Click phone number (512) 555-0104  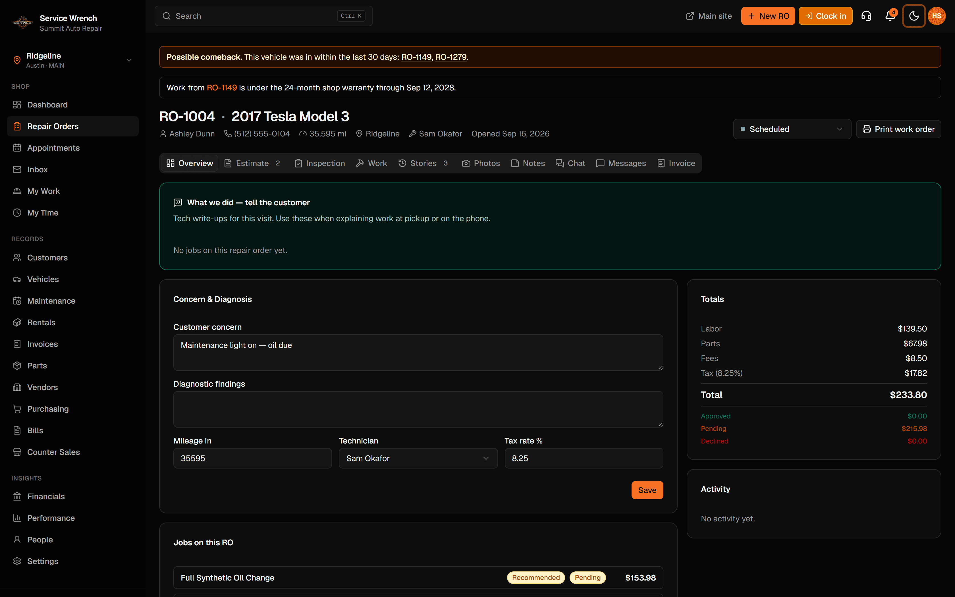point(262,134)
